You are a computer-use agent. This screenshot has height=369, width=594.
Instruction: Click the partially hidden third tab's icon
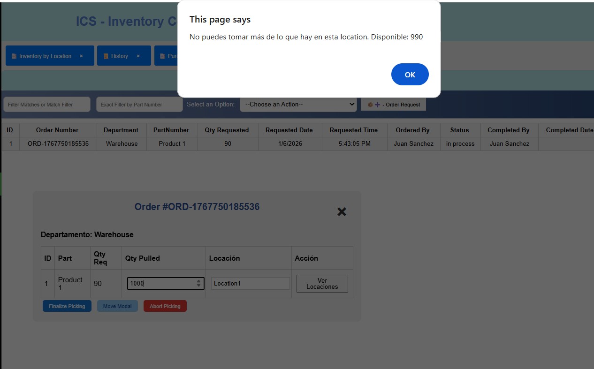163,56
